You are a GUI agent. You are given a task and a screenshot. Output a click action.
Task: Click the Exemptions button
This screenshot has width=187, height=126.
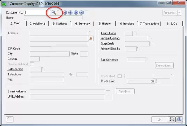click(x=164, y=66)
